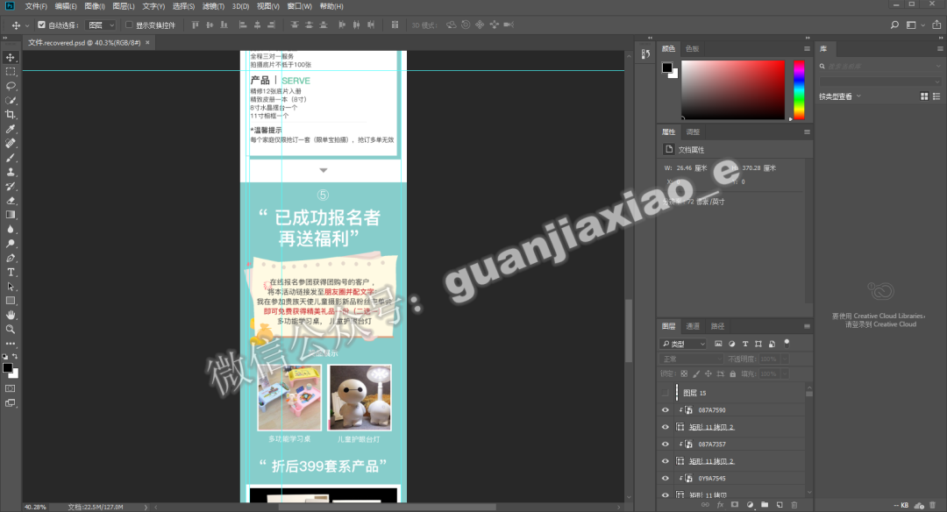Select the Eraser tool
Viewport: 947px width, 512px height.
11,201
